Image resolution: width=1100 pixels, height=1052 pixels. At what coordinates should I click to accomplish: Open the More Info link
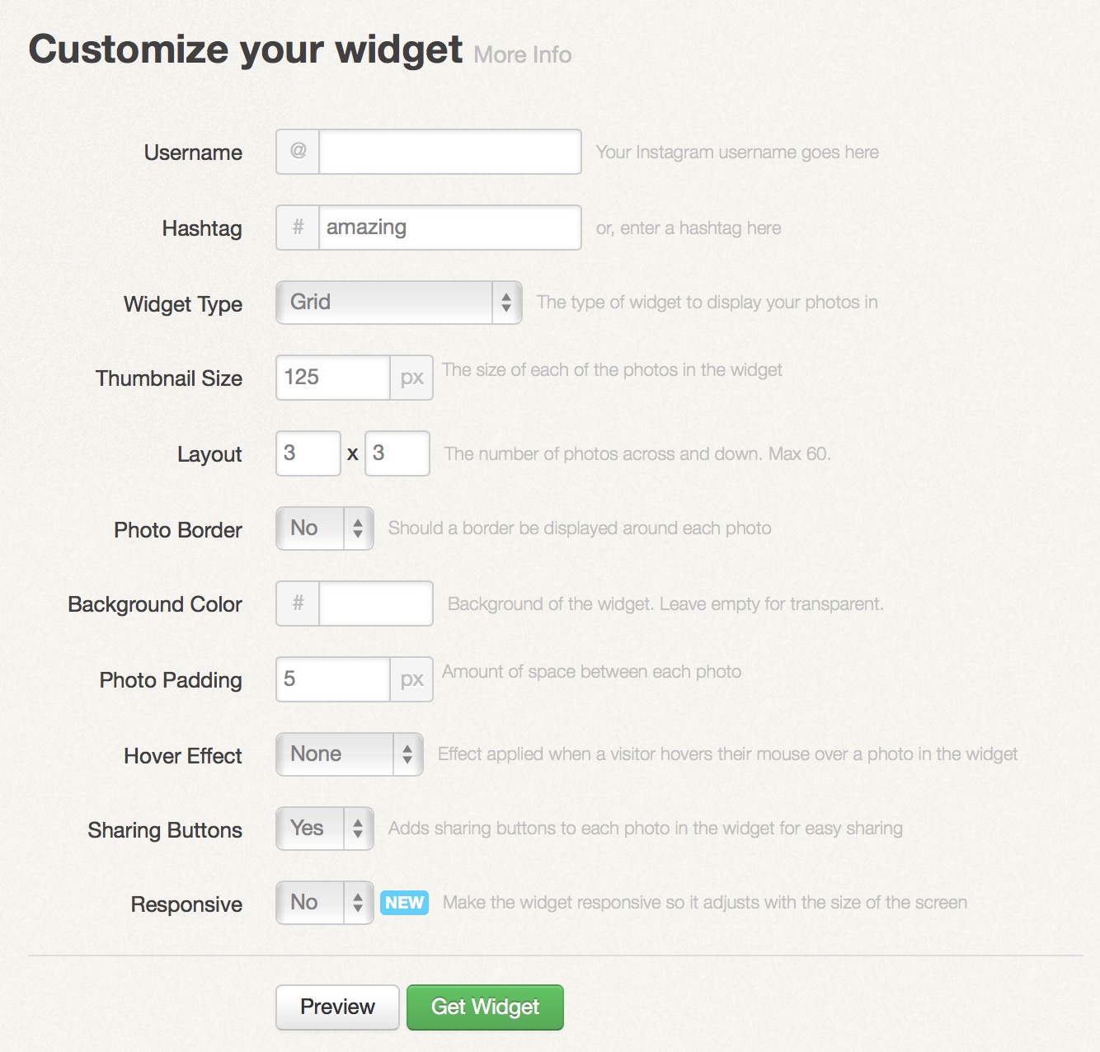tap(523, 55)
